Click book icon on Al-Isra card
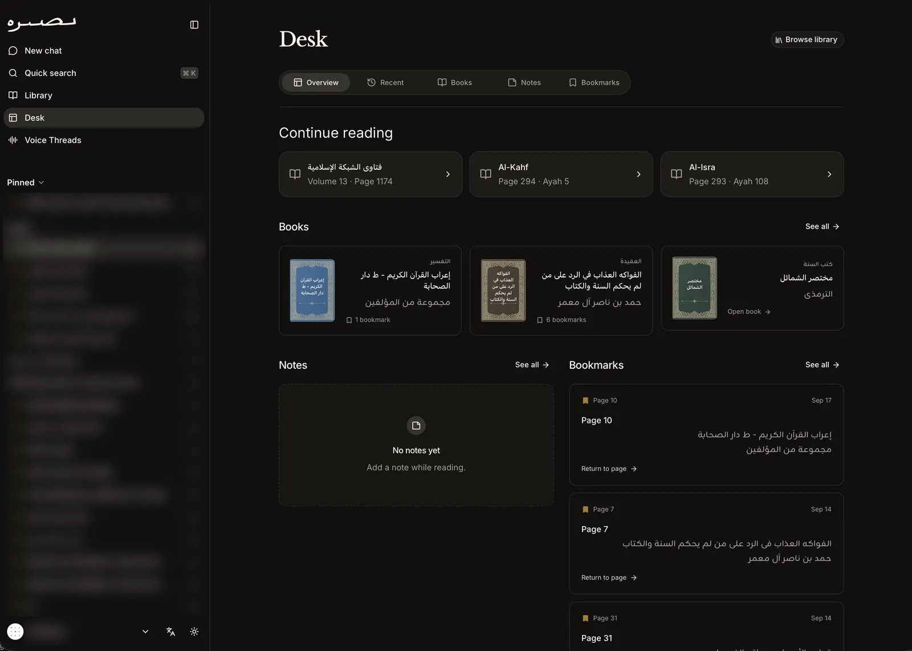Viewport: 912px width, 651px height. [677, 174]
